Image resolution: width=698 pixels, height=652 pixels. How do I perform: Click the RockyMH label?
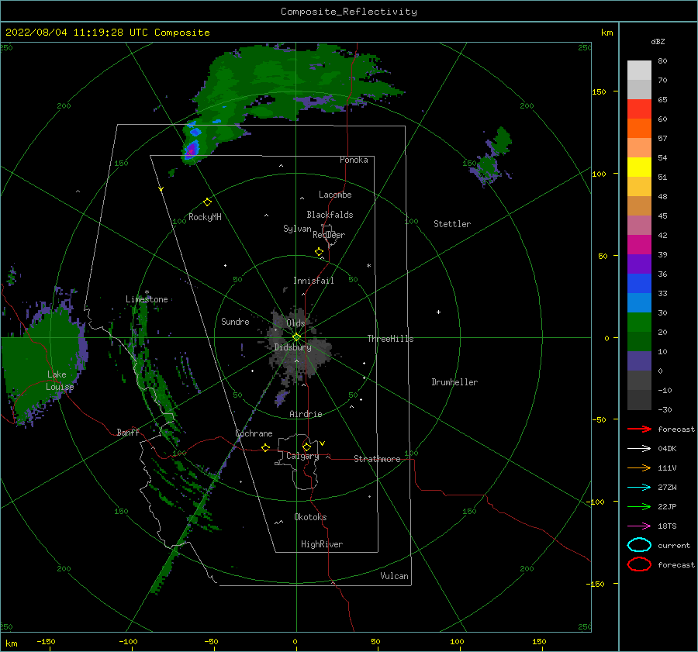205,217
